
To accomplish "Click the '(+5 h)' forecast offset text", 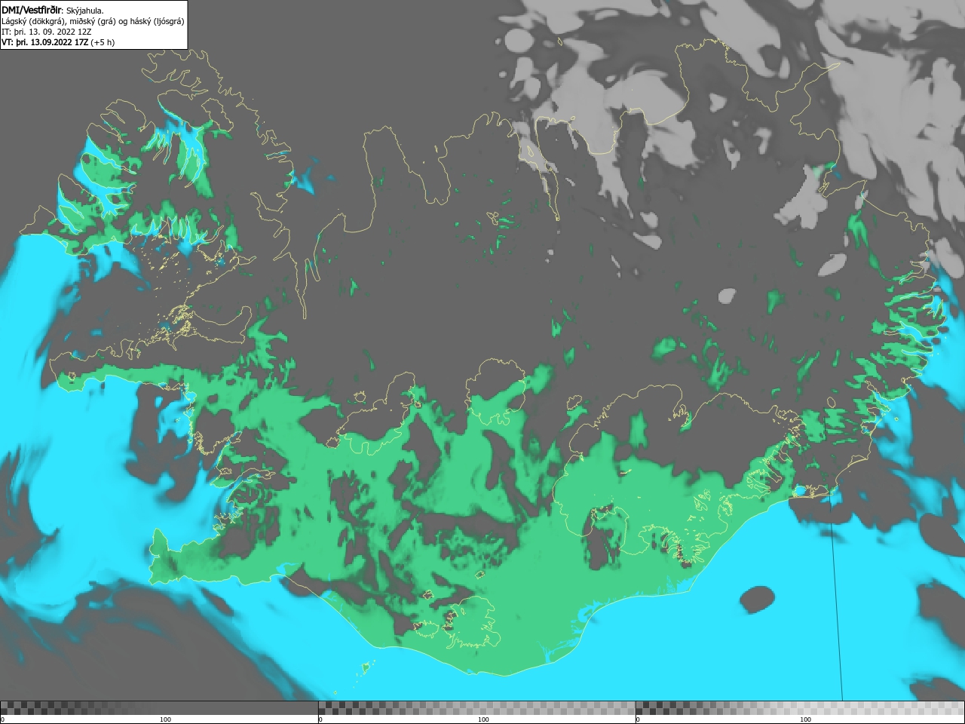I will (103, 42).
